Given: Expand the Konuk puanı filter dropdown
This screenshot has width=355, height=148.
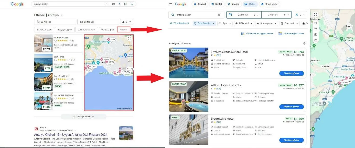Looking at the screenshot, I should [267, 23].
